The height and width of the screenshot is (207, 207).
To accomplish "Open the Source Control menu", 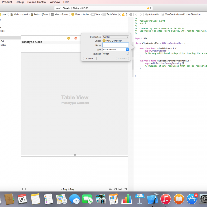I will pos(37,2).
